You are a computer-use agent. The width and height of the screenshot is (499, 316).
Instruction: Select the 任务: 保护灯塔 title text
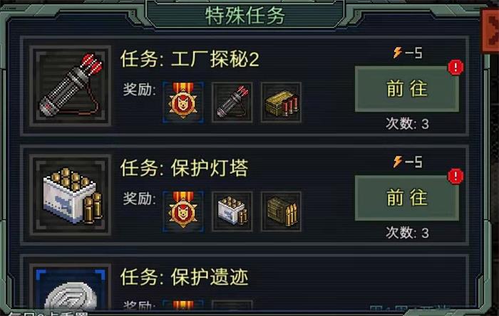184,168
